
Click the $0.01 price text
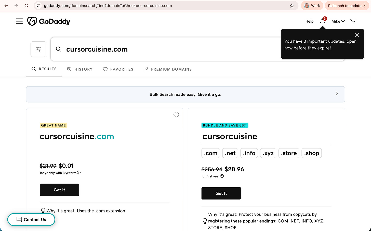(x=66, y=166)
